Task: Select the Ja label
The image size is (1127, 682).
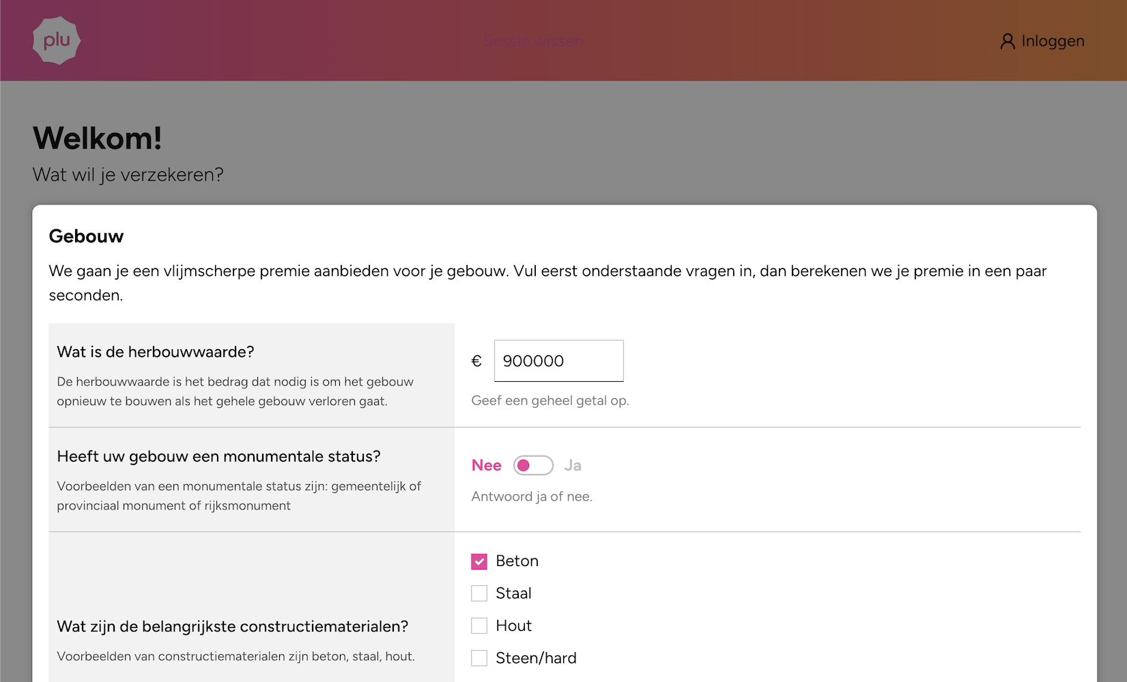Action: click(573, 465)
